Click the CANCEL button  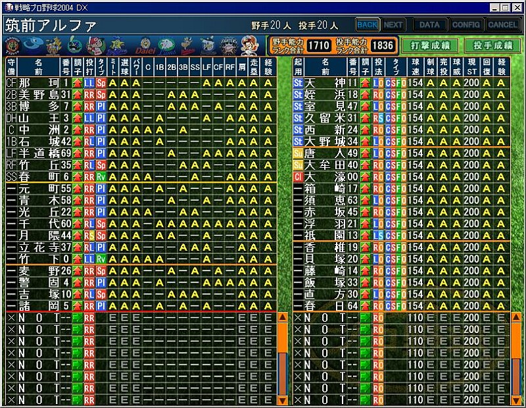[502, 25]
